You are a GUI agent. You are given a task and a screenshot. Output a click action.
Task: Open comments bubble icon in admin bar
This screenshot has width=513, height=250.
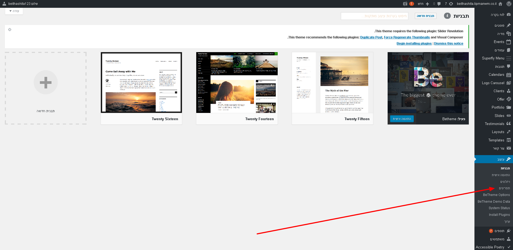[439, 4]
